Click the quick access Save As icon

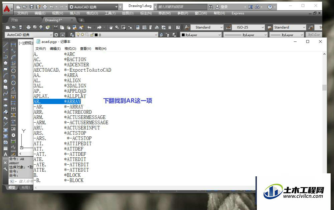coord(38,7)
